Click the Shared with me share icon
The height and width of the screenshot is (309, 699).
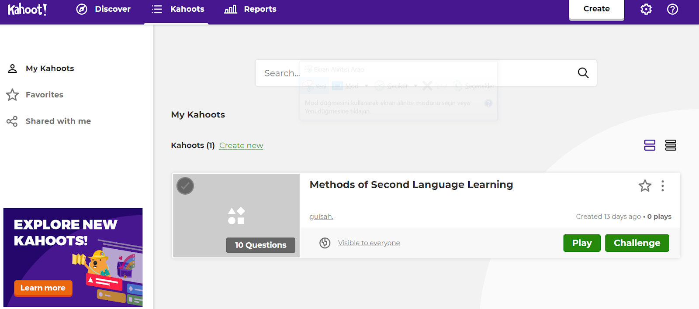[12, 121]
